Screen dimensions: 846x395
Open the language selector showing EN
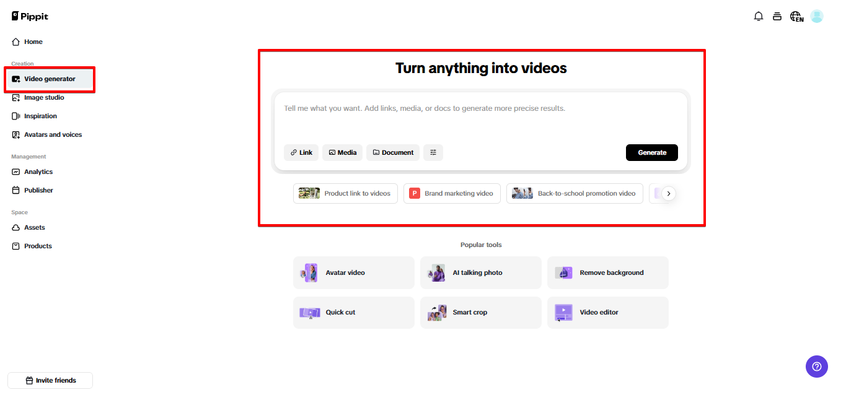[796, 16]
